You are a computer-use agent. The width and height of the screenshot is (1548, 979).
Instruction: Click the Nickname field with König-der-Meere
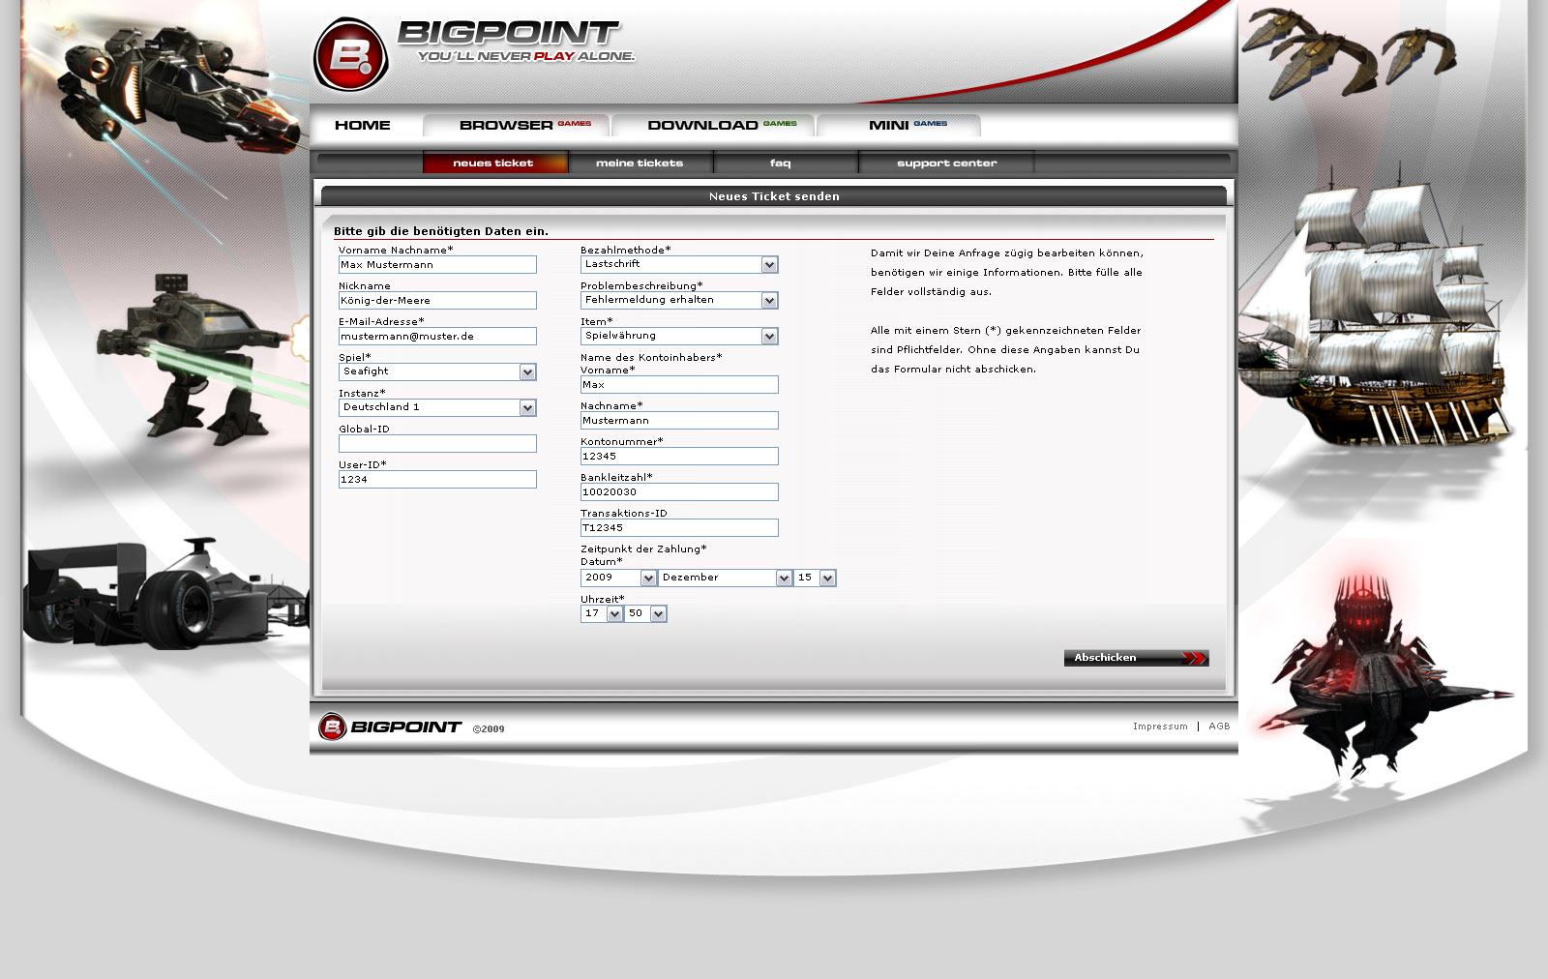pos(437,300)
